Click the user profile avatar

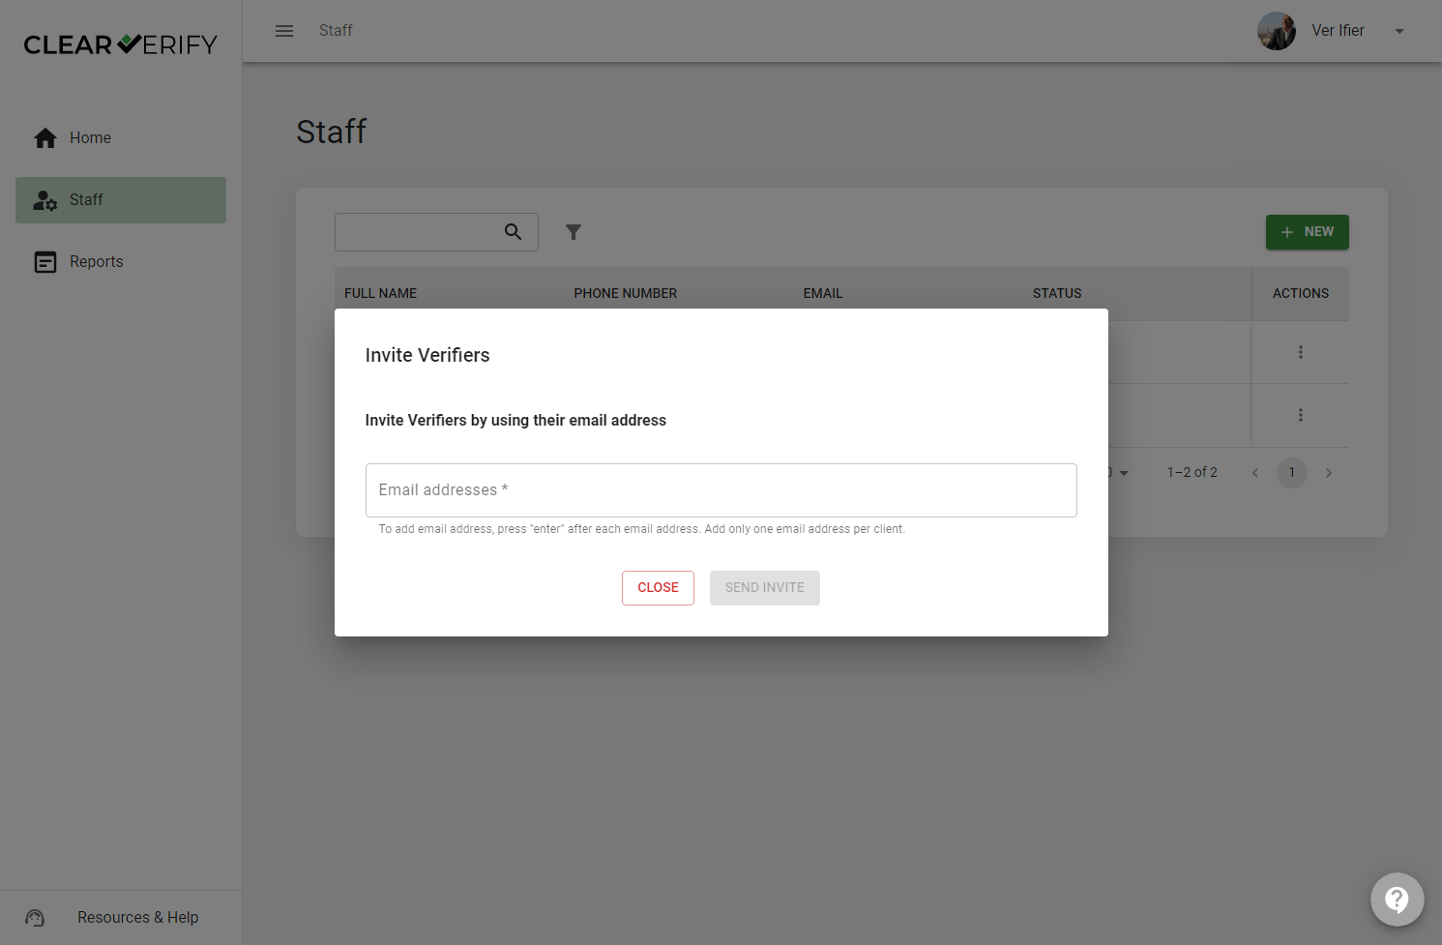click(x=1277, y=31)
